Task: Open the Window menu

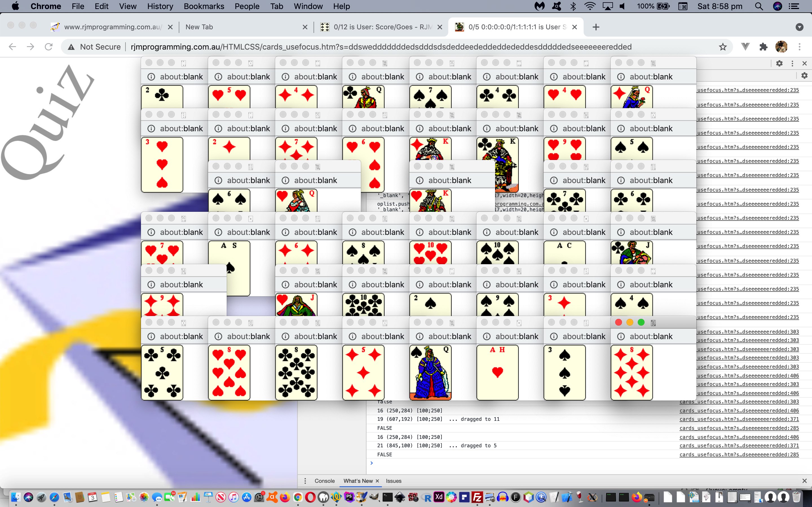Action: pyautogui.click(x=308, y=6)
